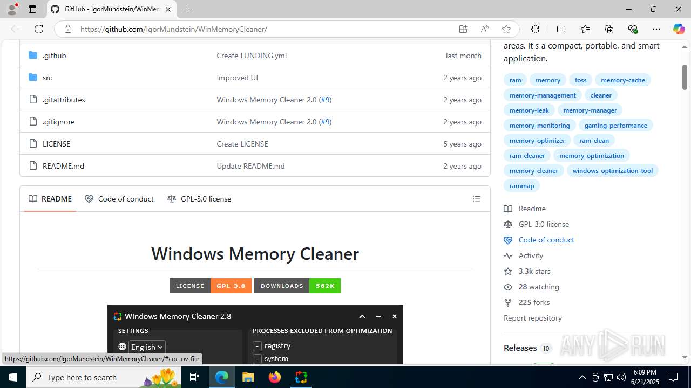691x388 pixels.
Task: Open the 'Create FUNDING.yml' commit message
Action: point(252,56)
